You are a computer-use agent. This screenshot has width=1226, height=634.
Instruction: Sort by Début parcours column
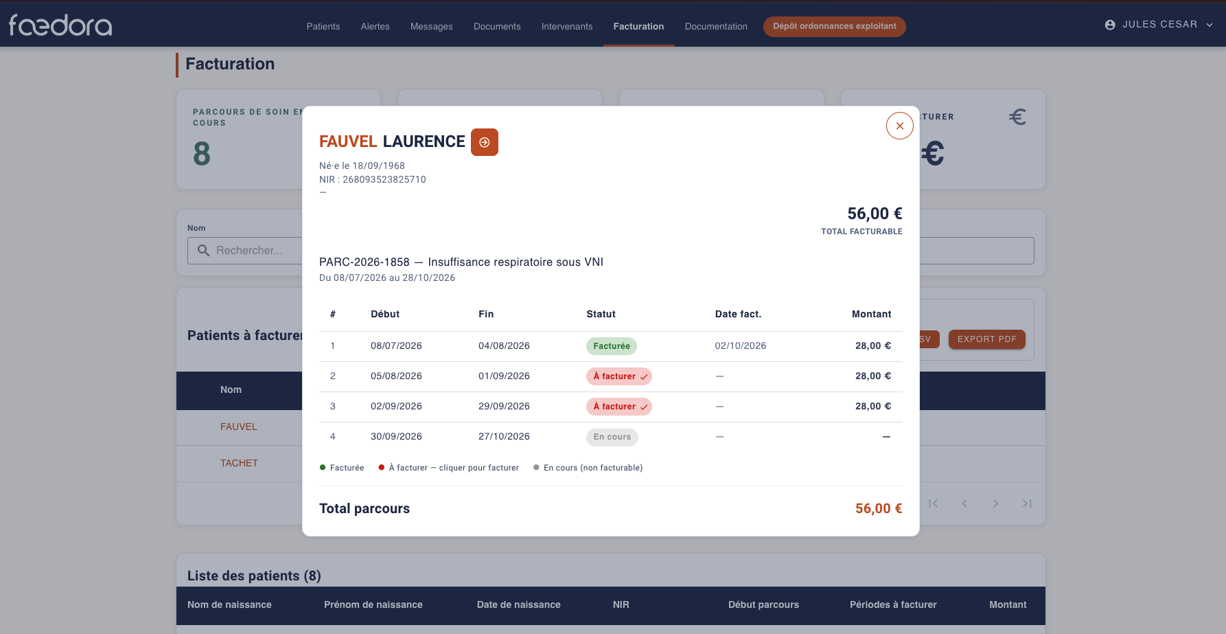[x=763, y=604]
